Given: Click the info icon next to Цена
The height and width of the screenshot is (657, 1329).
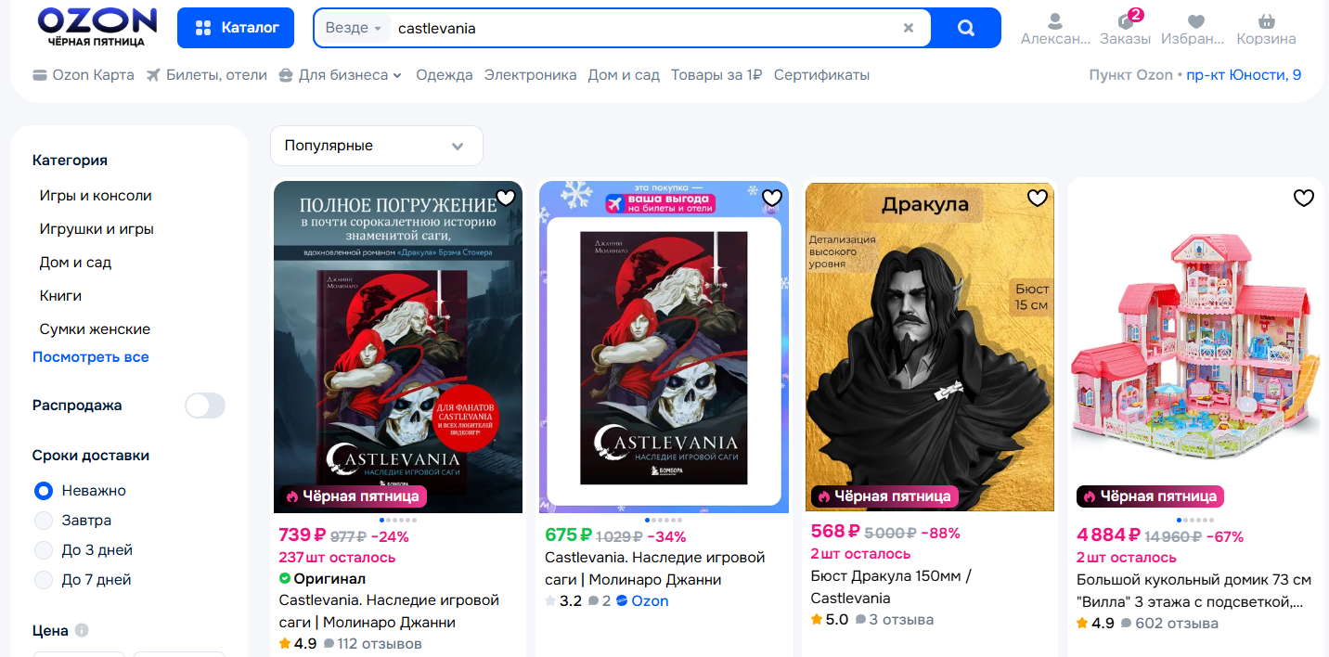Looking at the screenshot, I should 82,630.
